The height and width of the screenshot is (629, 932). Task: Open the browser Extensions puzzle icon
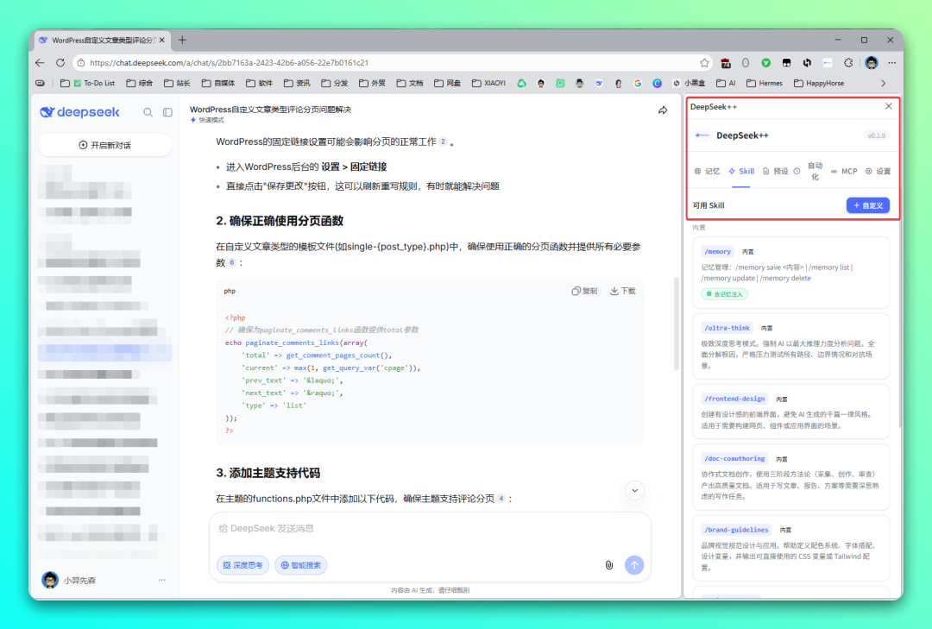(848, 62)
